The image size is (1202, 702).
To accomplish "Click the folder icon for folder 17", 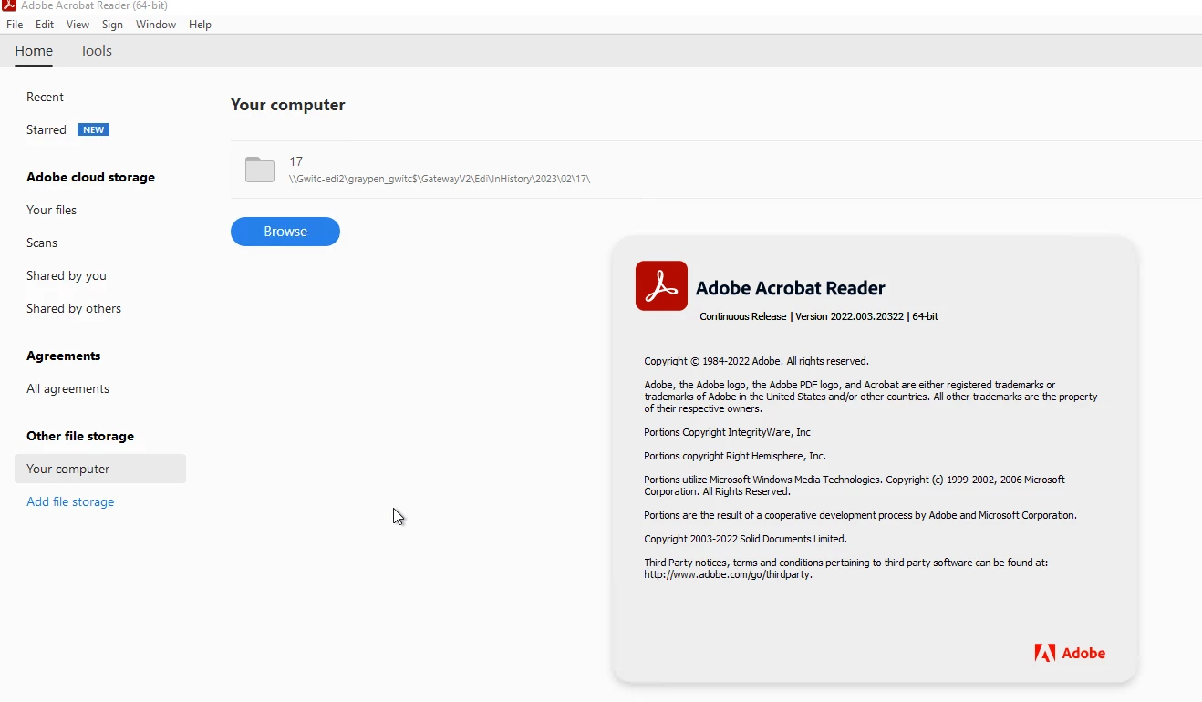I will 260,170.
